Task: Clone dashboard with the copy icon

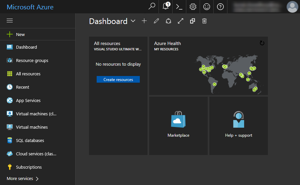Action: [x=192, y=21]
